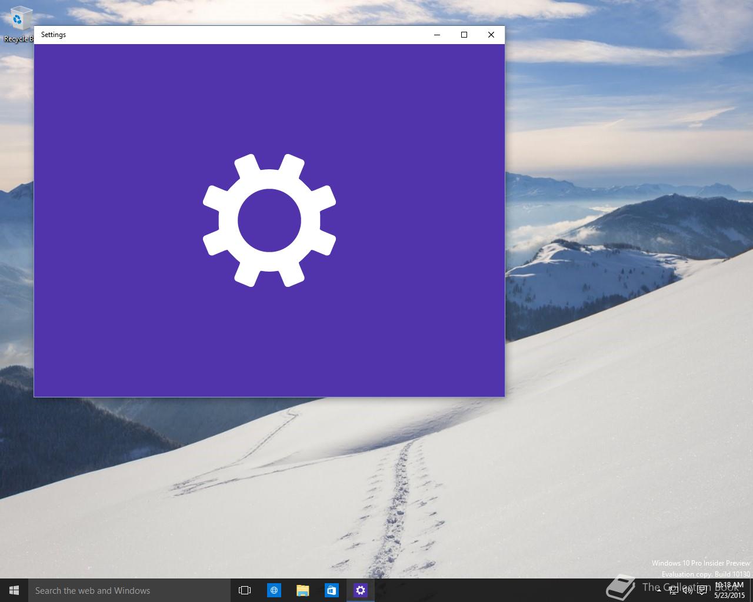Minimize the Settings window
The image size is (753, 602).
pos(437,35)
